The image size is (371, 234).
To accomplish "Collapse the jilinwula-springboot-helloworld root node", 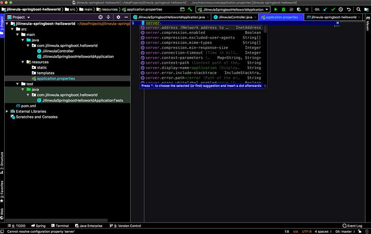I will point(7,24).
